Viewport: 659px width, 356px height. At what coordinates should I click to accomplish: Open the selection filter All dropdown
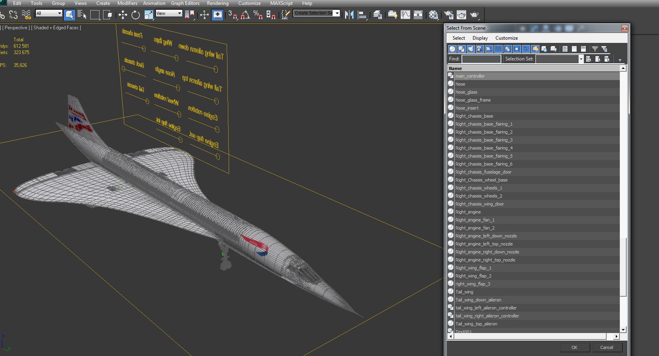49,13
